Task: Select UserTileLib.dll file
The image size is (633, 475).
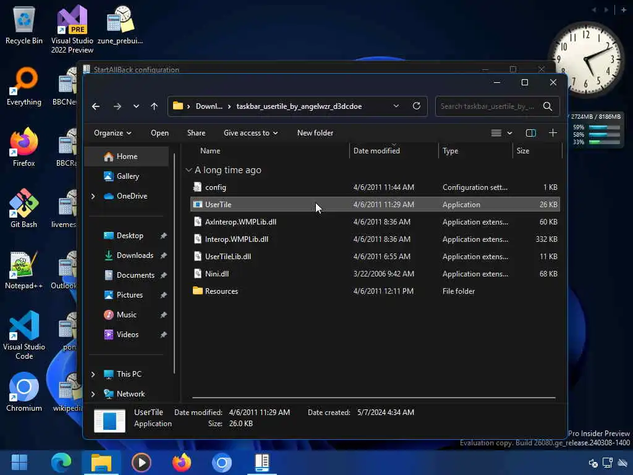Action: (x=375, y=257)
